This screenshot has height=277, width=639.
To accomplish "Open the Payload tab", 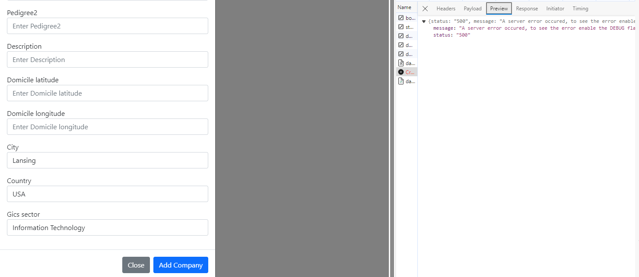I will [x=473, y=9].
